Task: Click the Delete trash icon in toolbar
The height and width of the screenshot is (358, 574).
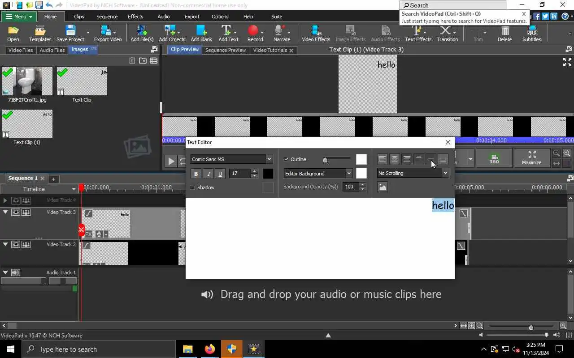Action: click(505, 30)
